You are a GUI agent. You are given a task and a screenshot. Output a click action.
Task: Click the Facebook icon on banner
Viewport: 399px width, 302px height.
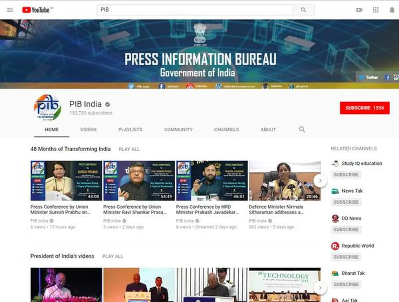coord(387,77)
